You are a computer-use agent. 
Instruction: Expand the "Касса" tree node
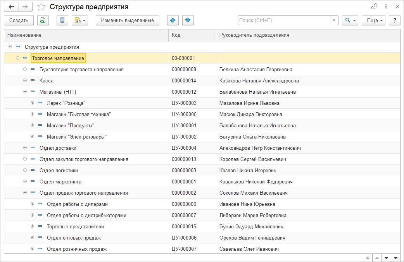pos(25,80)
